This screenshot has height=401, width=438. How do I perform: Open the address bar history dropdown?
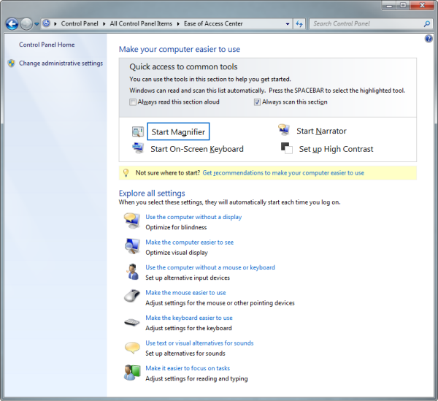pos(288,24)
